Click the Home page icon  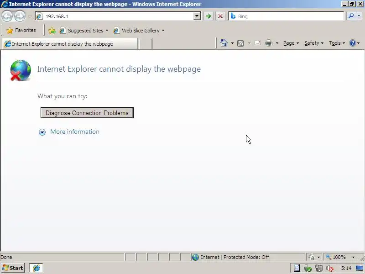click(224, 43)
